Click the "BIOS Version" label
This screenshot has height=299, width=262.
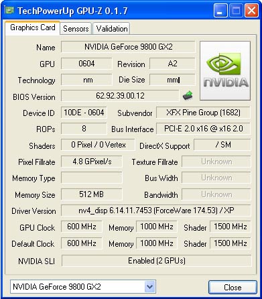[x=34, y=97]
